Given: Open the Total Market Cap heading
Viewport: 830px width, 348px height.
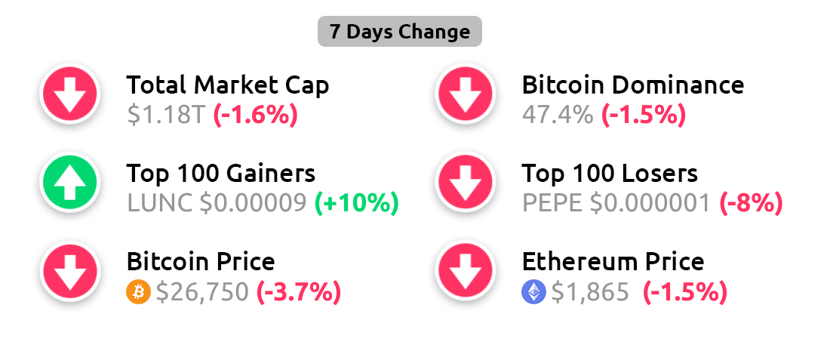Looking at the screenshot, I should (x=228, y=85).
